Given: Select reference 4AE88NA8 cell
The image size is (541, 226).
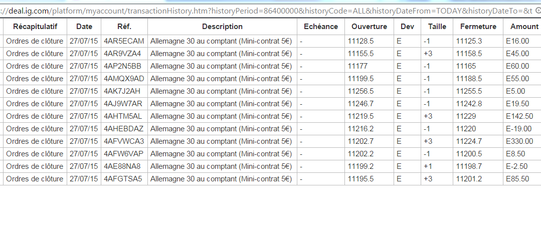Looking at the screenshot, I should [122, 166].
